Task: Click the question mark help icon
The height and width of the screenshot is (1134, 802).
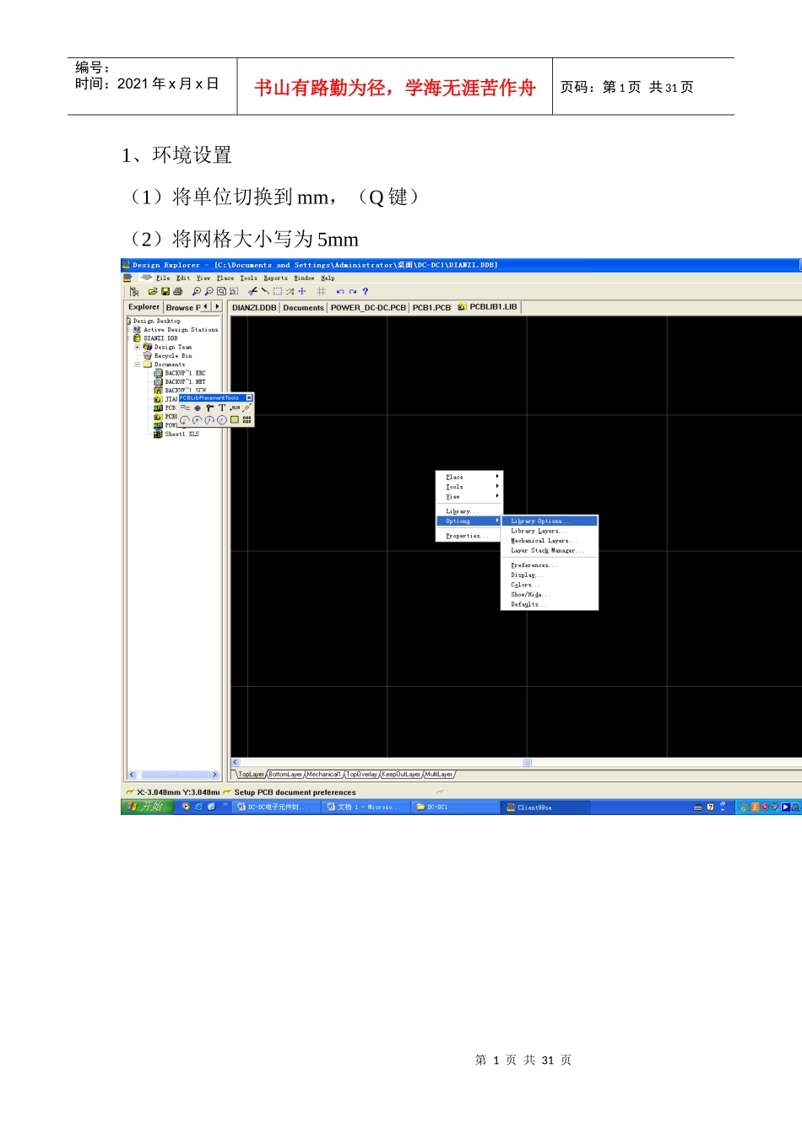Action: [x=366, y=291]
